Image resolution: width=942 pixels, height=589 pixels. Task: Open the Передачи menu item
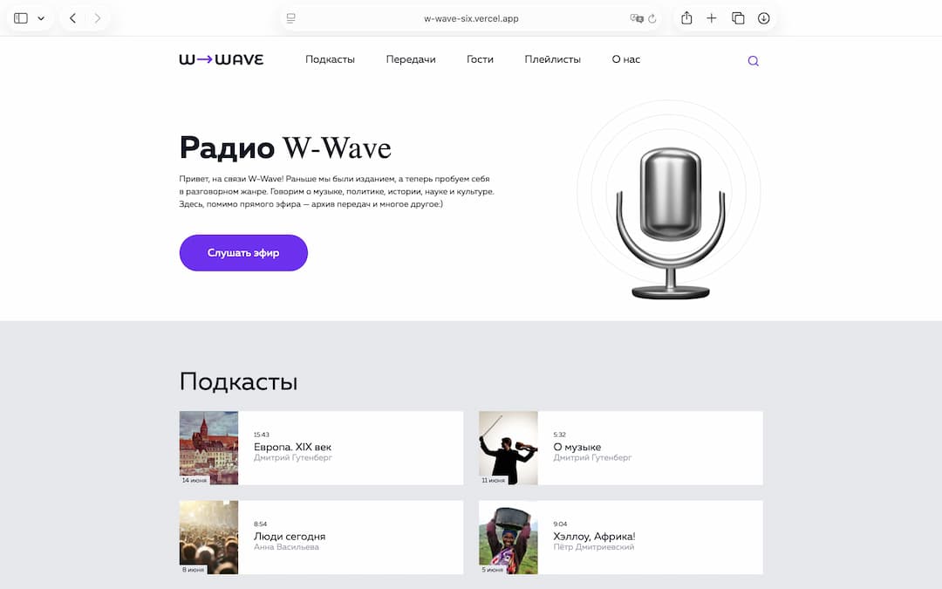pyautogui.click(x=411, y=59)
